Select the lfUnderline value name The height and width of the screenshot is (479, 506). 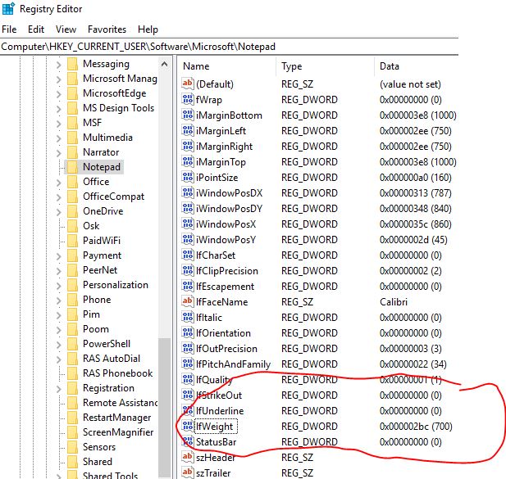pyautogui.click(x=220, y=411)
